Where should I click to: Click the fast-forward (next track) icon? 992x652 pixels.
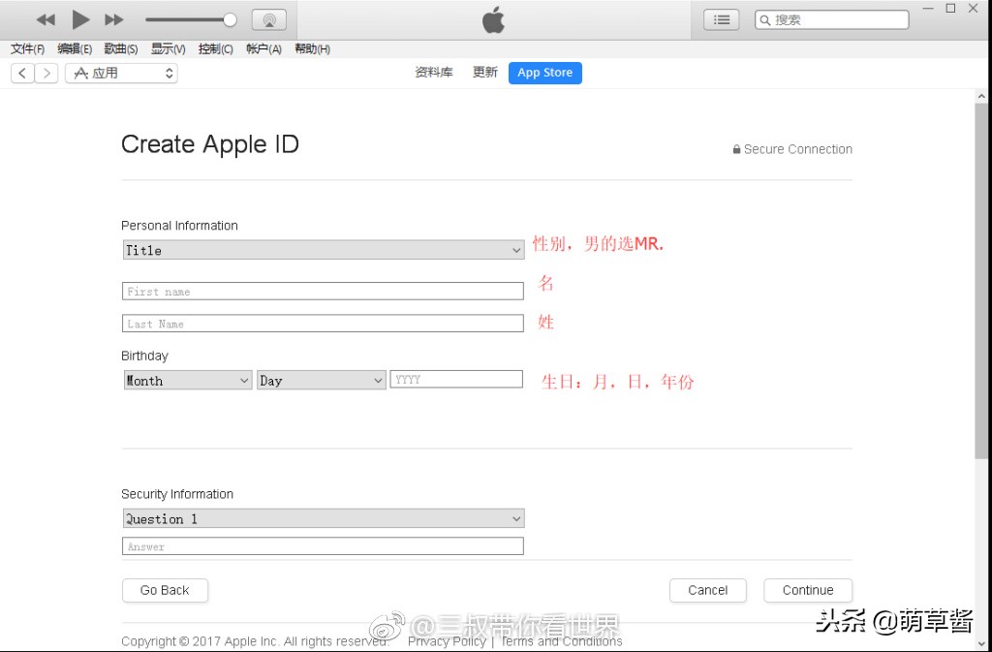[x=111, y=18]
